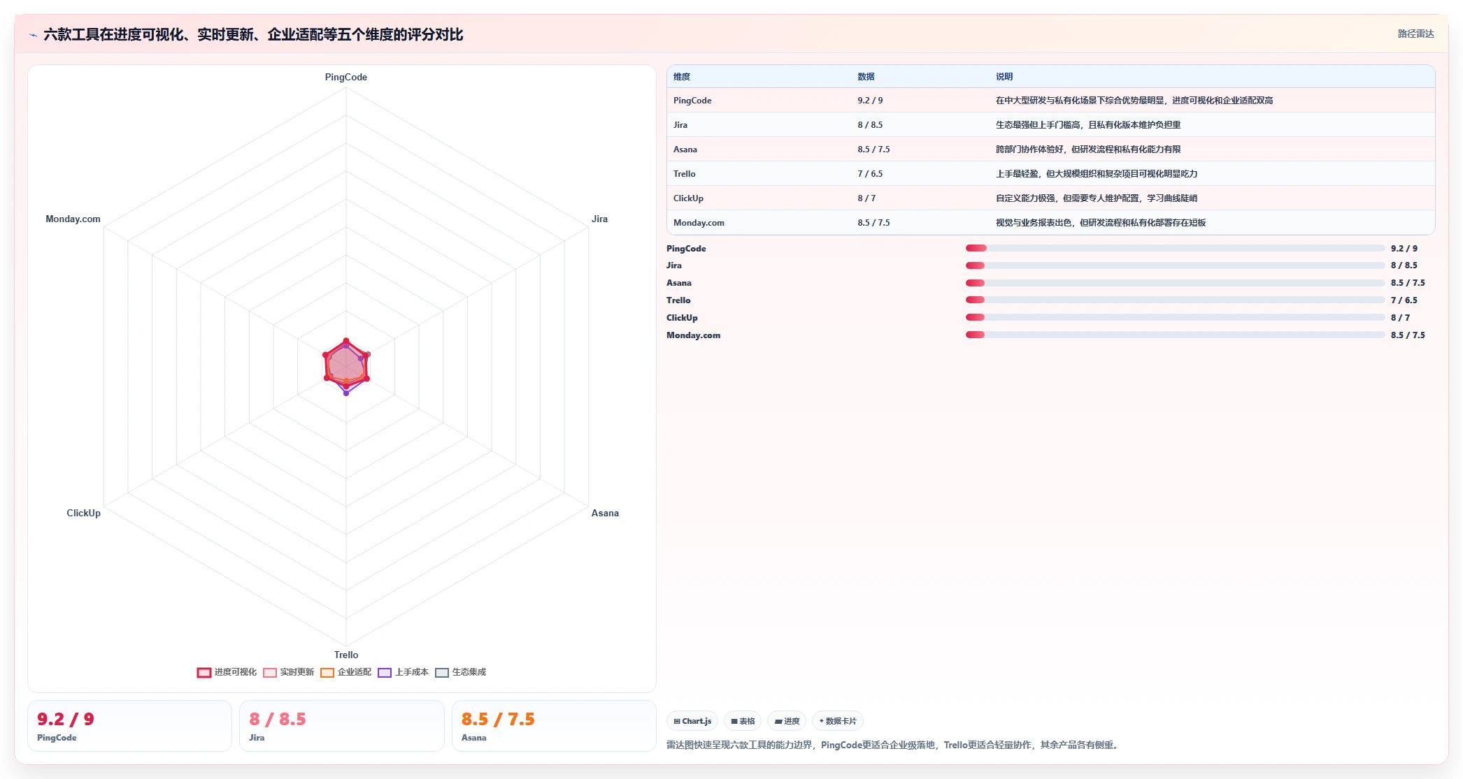Toggle the 进度可视化 legend item
Viewport: 1463px width, 779px height.
coord(227,672)
